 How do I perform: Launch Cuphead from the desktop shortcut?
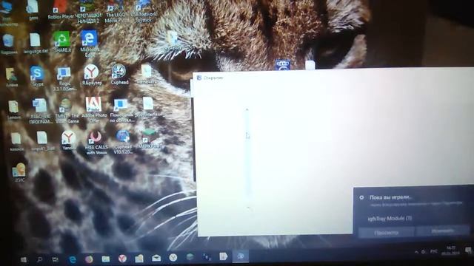pos(119,74)
